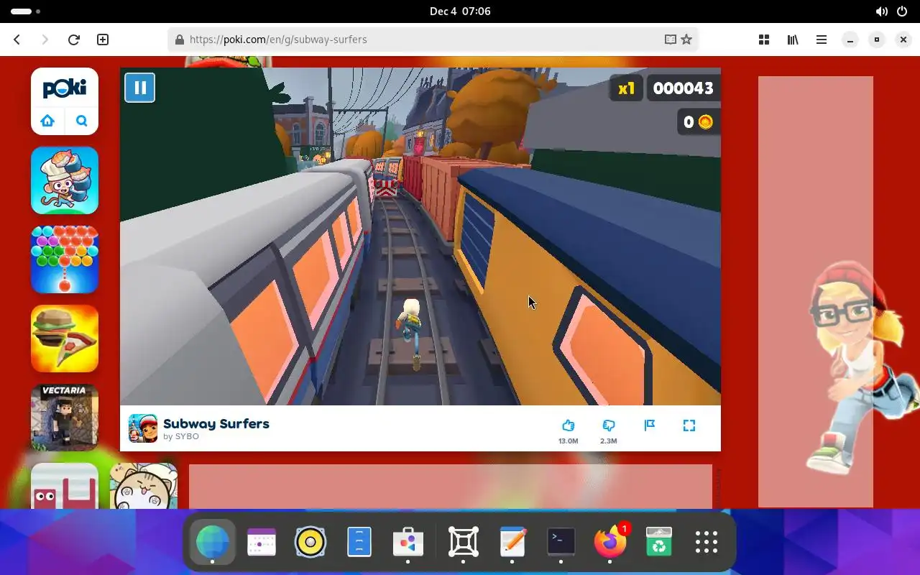Open the blue file cabinet app in dock

359,542
